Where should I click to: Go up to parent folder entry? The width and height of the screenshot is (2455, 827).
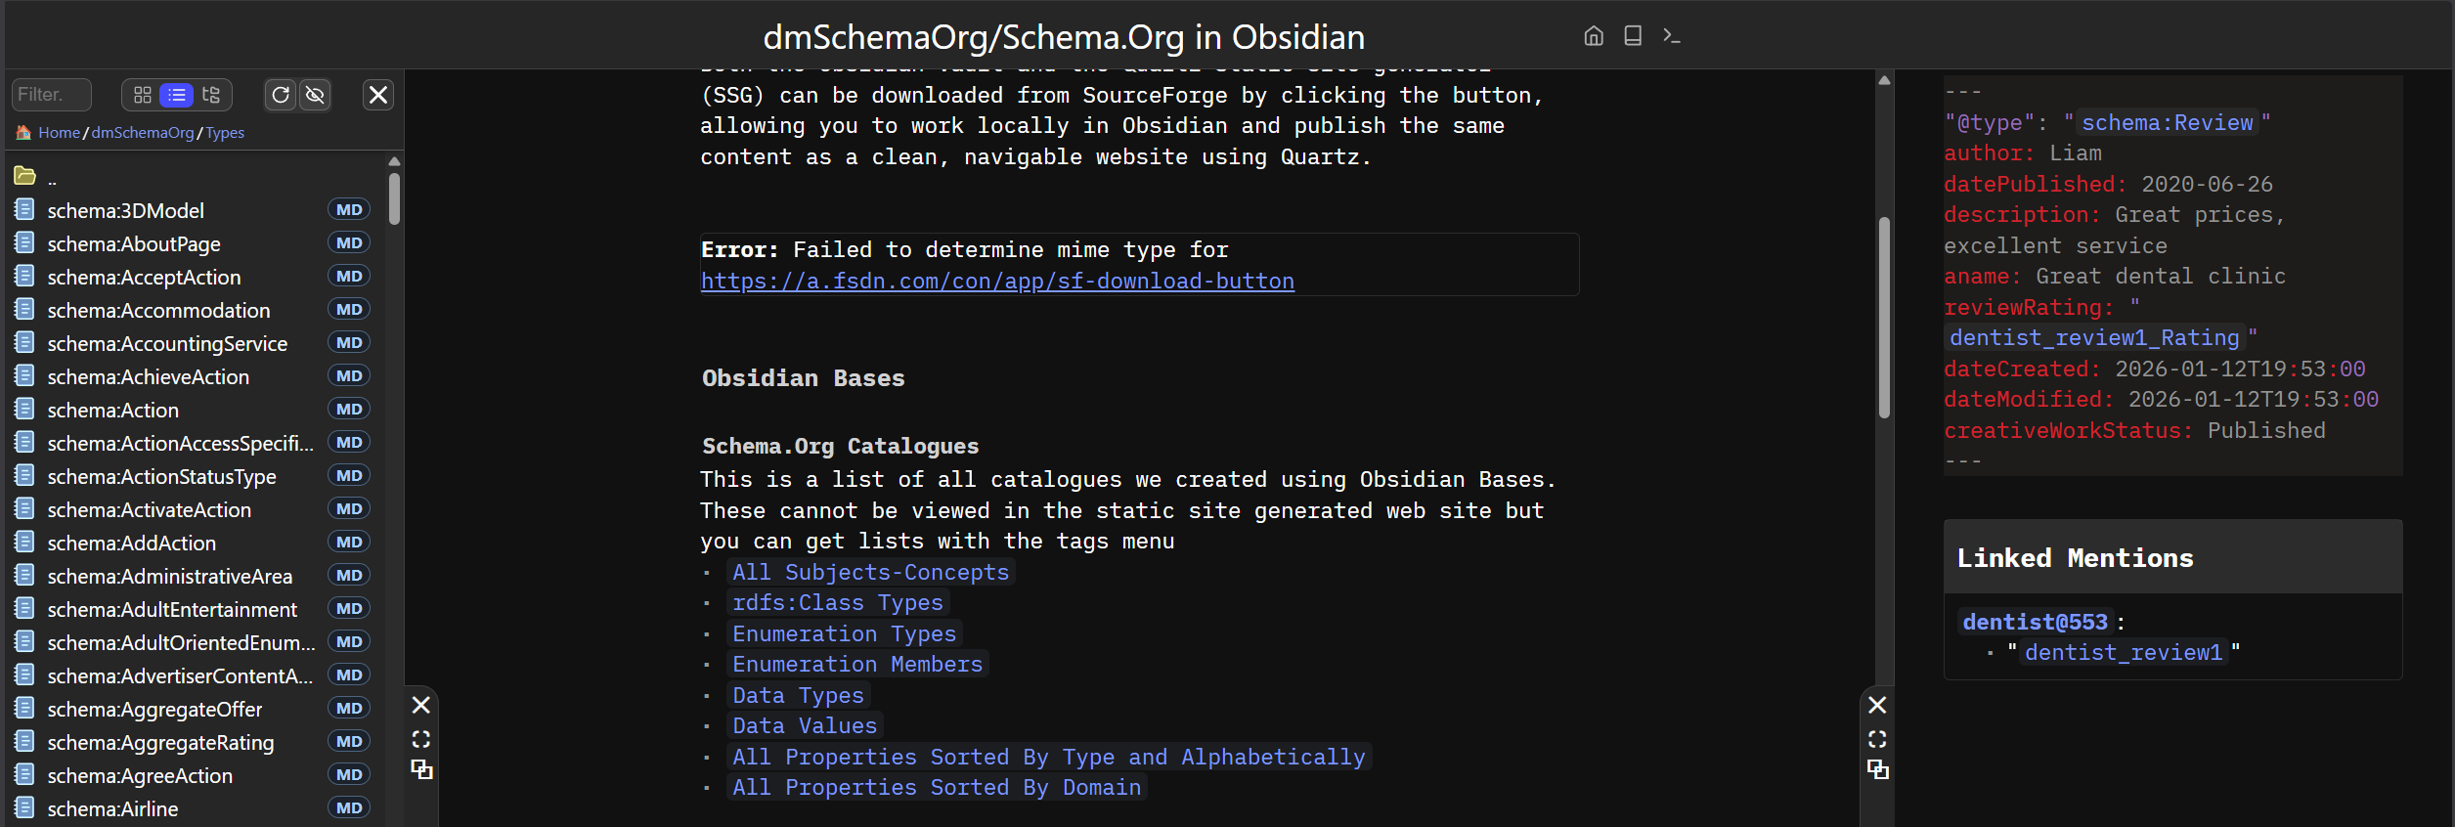pos(52,178)
